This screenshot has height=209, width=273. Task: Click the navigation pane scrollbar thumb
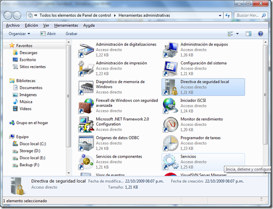(x=69, y=96)
